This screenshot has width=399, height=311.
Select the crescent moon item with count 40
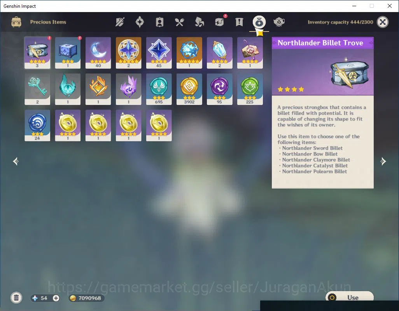[x=98, y=52]
